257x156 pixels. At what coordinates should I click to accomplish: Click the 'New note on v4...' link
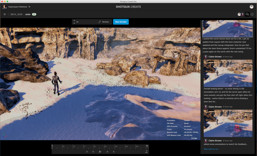[x=211, y=149]
